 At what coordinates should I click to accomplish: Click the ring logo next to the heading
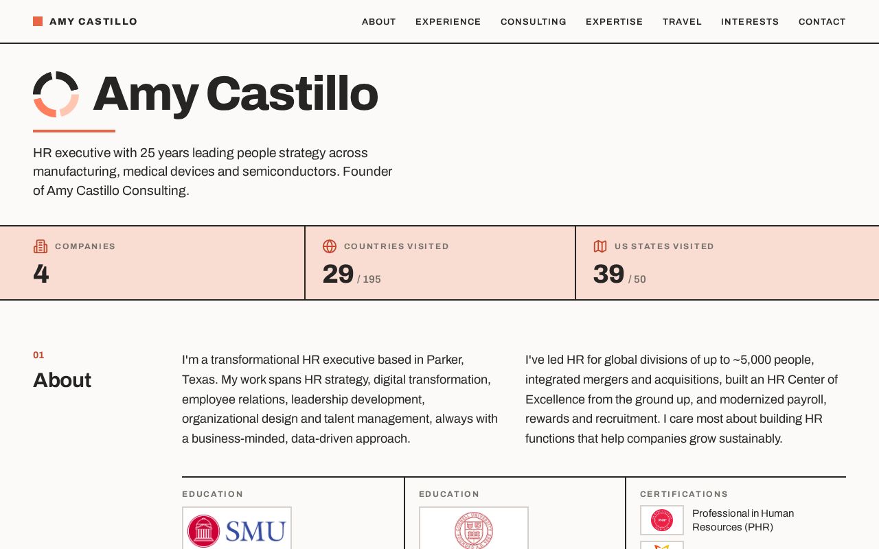56,94
